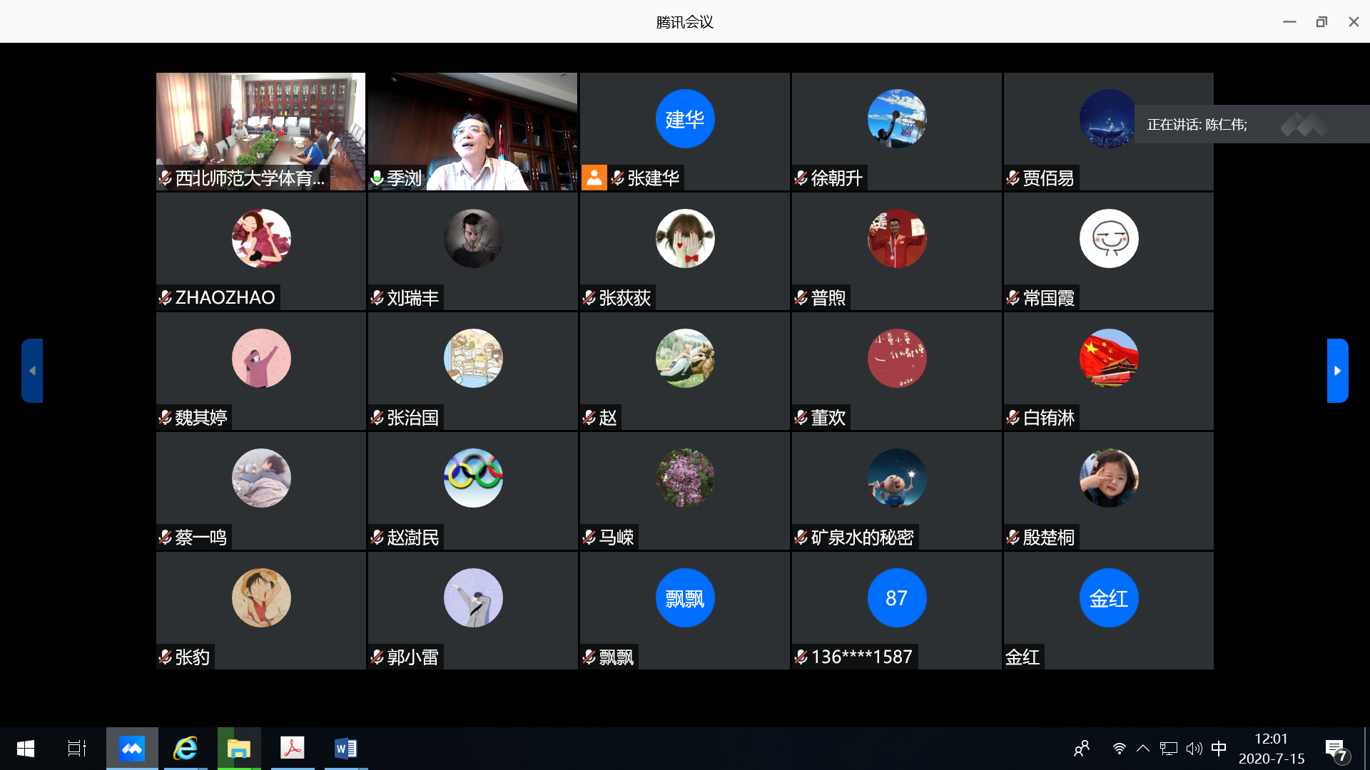
Task: Open the People tray icon
Action: click(x=1082, y=749)
